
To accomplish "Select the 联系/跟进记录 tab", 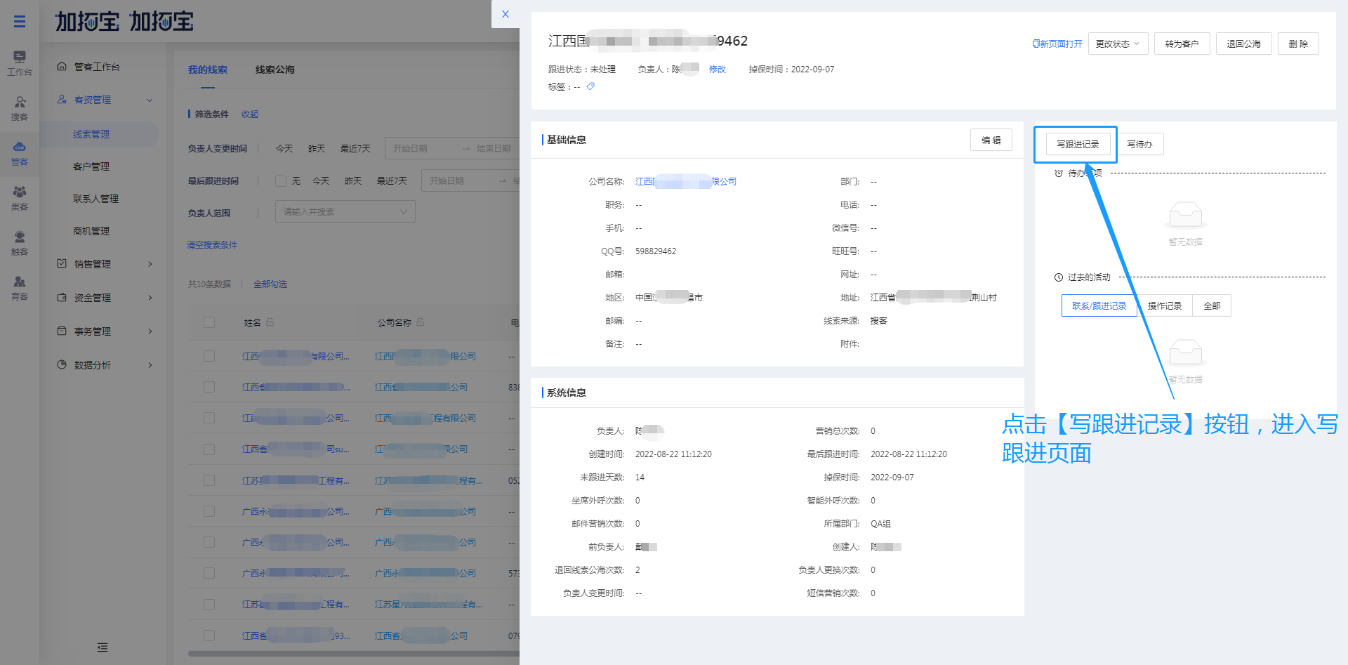I will [1099, 305].
